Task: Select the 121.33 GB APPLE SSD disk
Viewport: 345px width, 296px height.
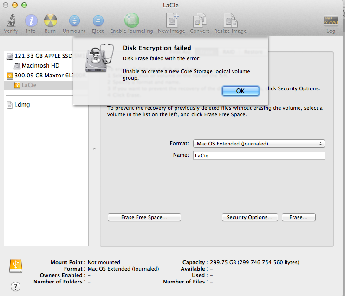Action: tap(39, 56)
